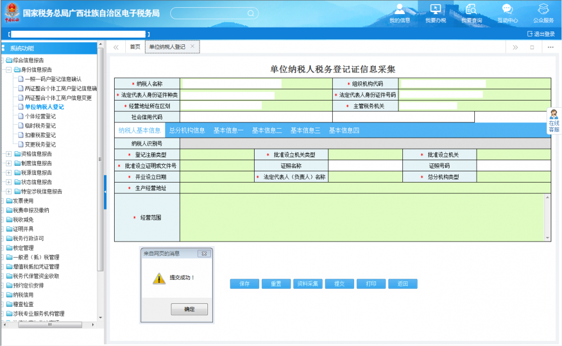Click the search magnifier icon

(x=250, y=13)
